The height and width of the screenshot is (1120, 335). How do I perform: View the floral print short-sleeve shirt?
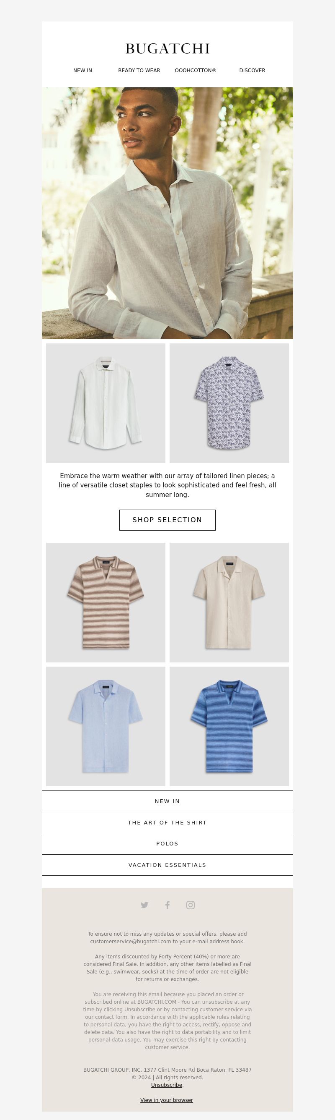[x=229, y=403]
